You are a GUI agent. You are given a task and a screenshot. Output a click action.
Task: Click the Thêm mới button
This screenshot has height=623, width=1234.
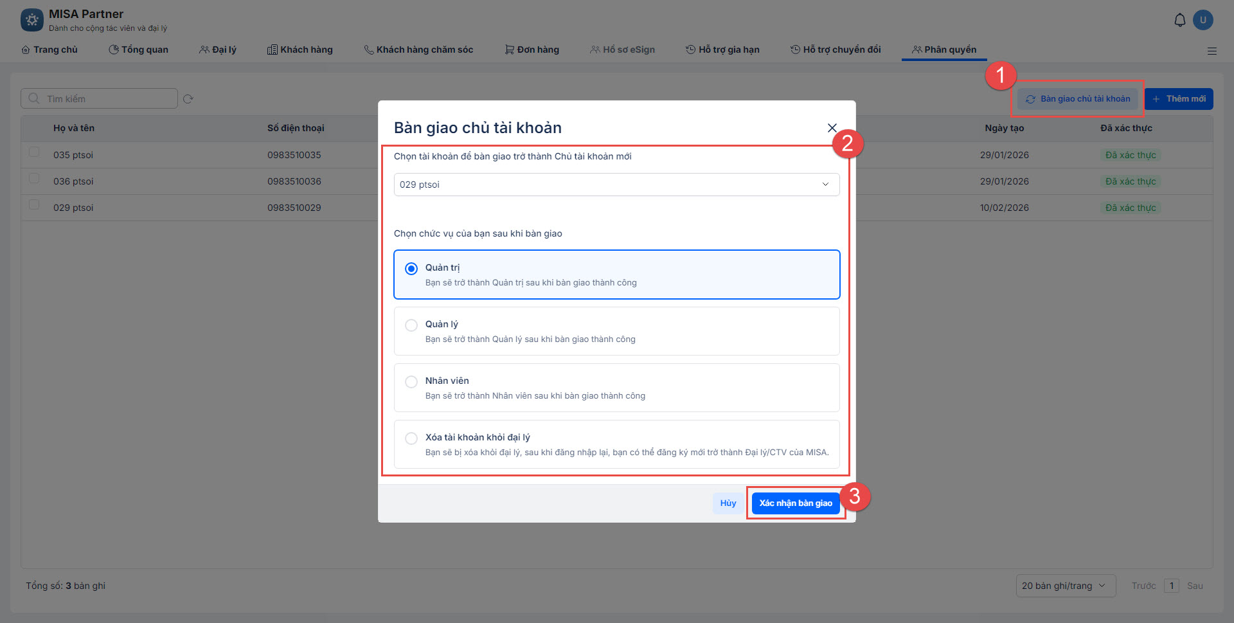click(x=1179, y=99)
